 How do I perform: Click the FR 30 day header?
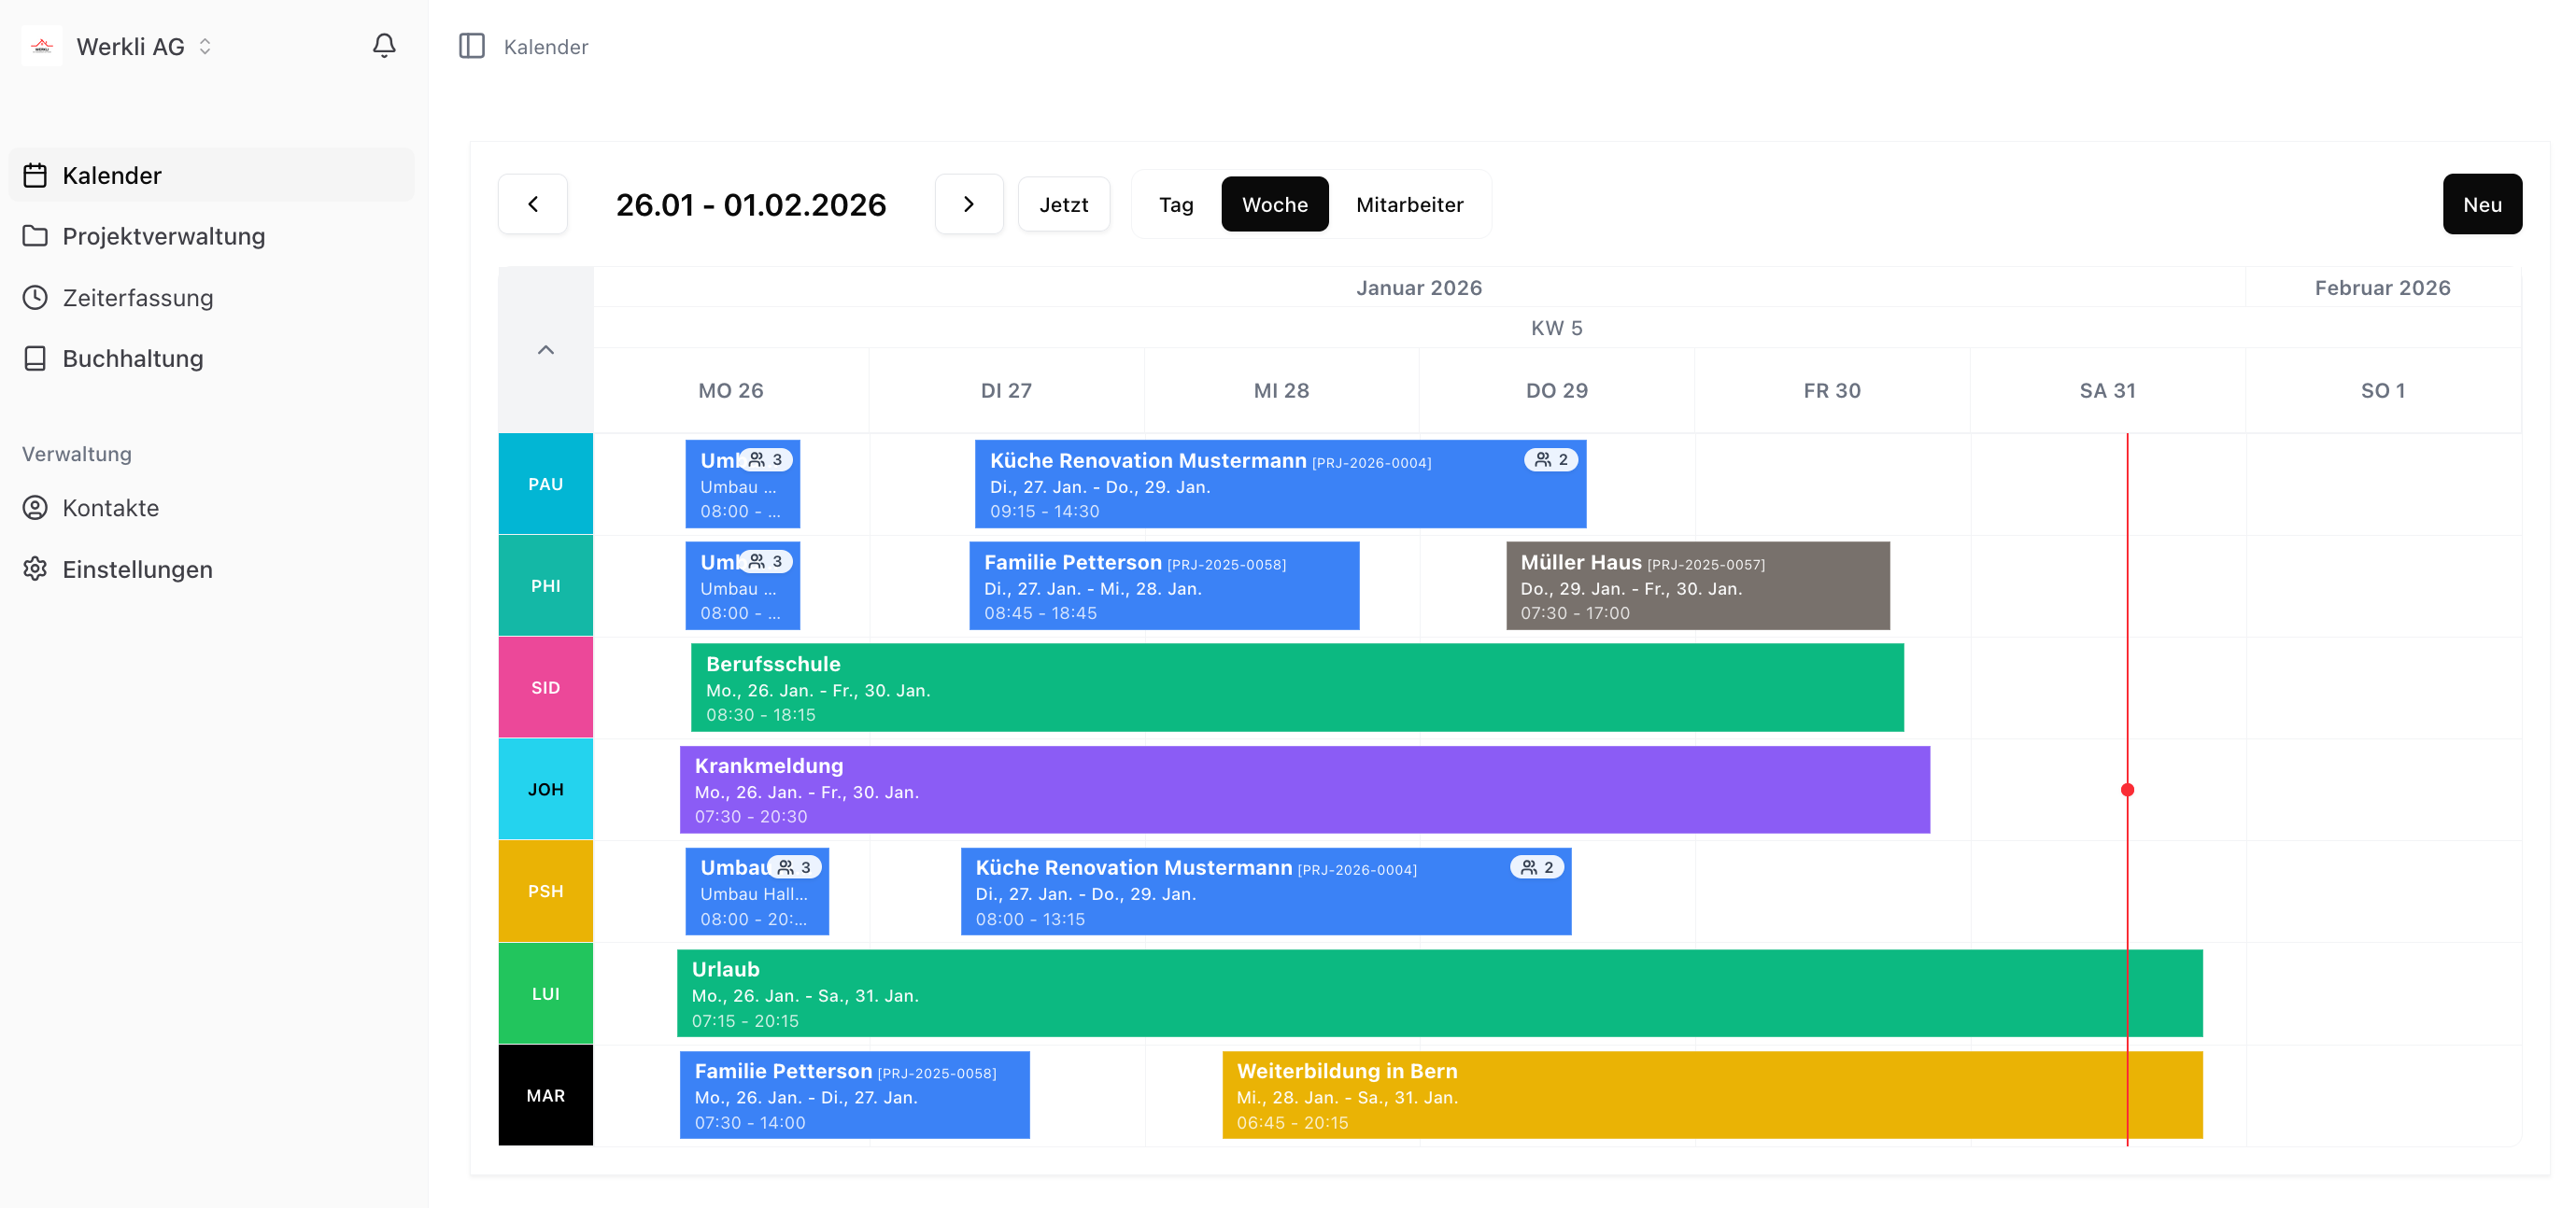click(1832, 390)
